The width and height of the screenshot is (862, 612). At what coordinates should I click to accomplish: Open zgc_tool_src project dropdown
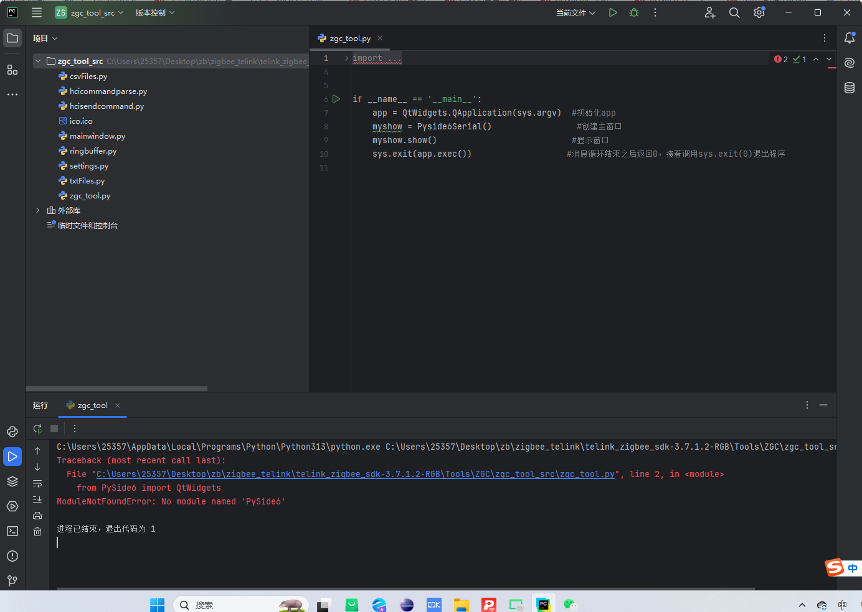pos(90,12)
